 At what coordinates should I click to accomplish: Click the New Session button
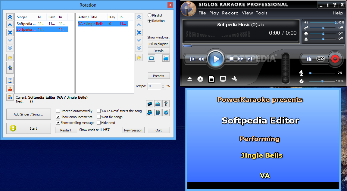[x=133, y=130]
